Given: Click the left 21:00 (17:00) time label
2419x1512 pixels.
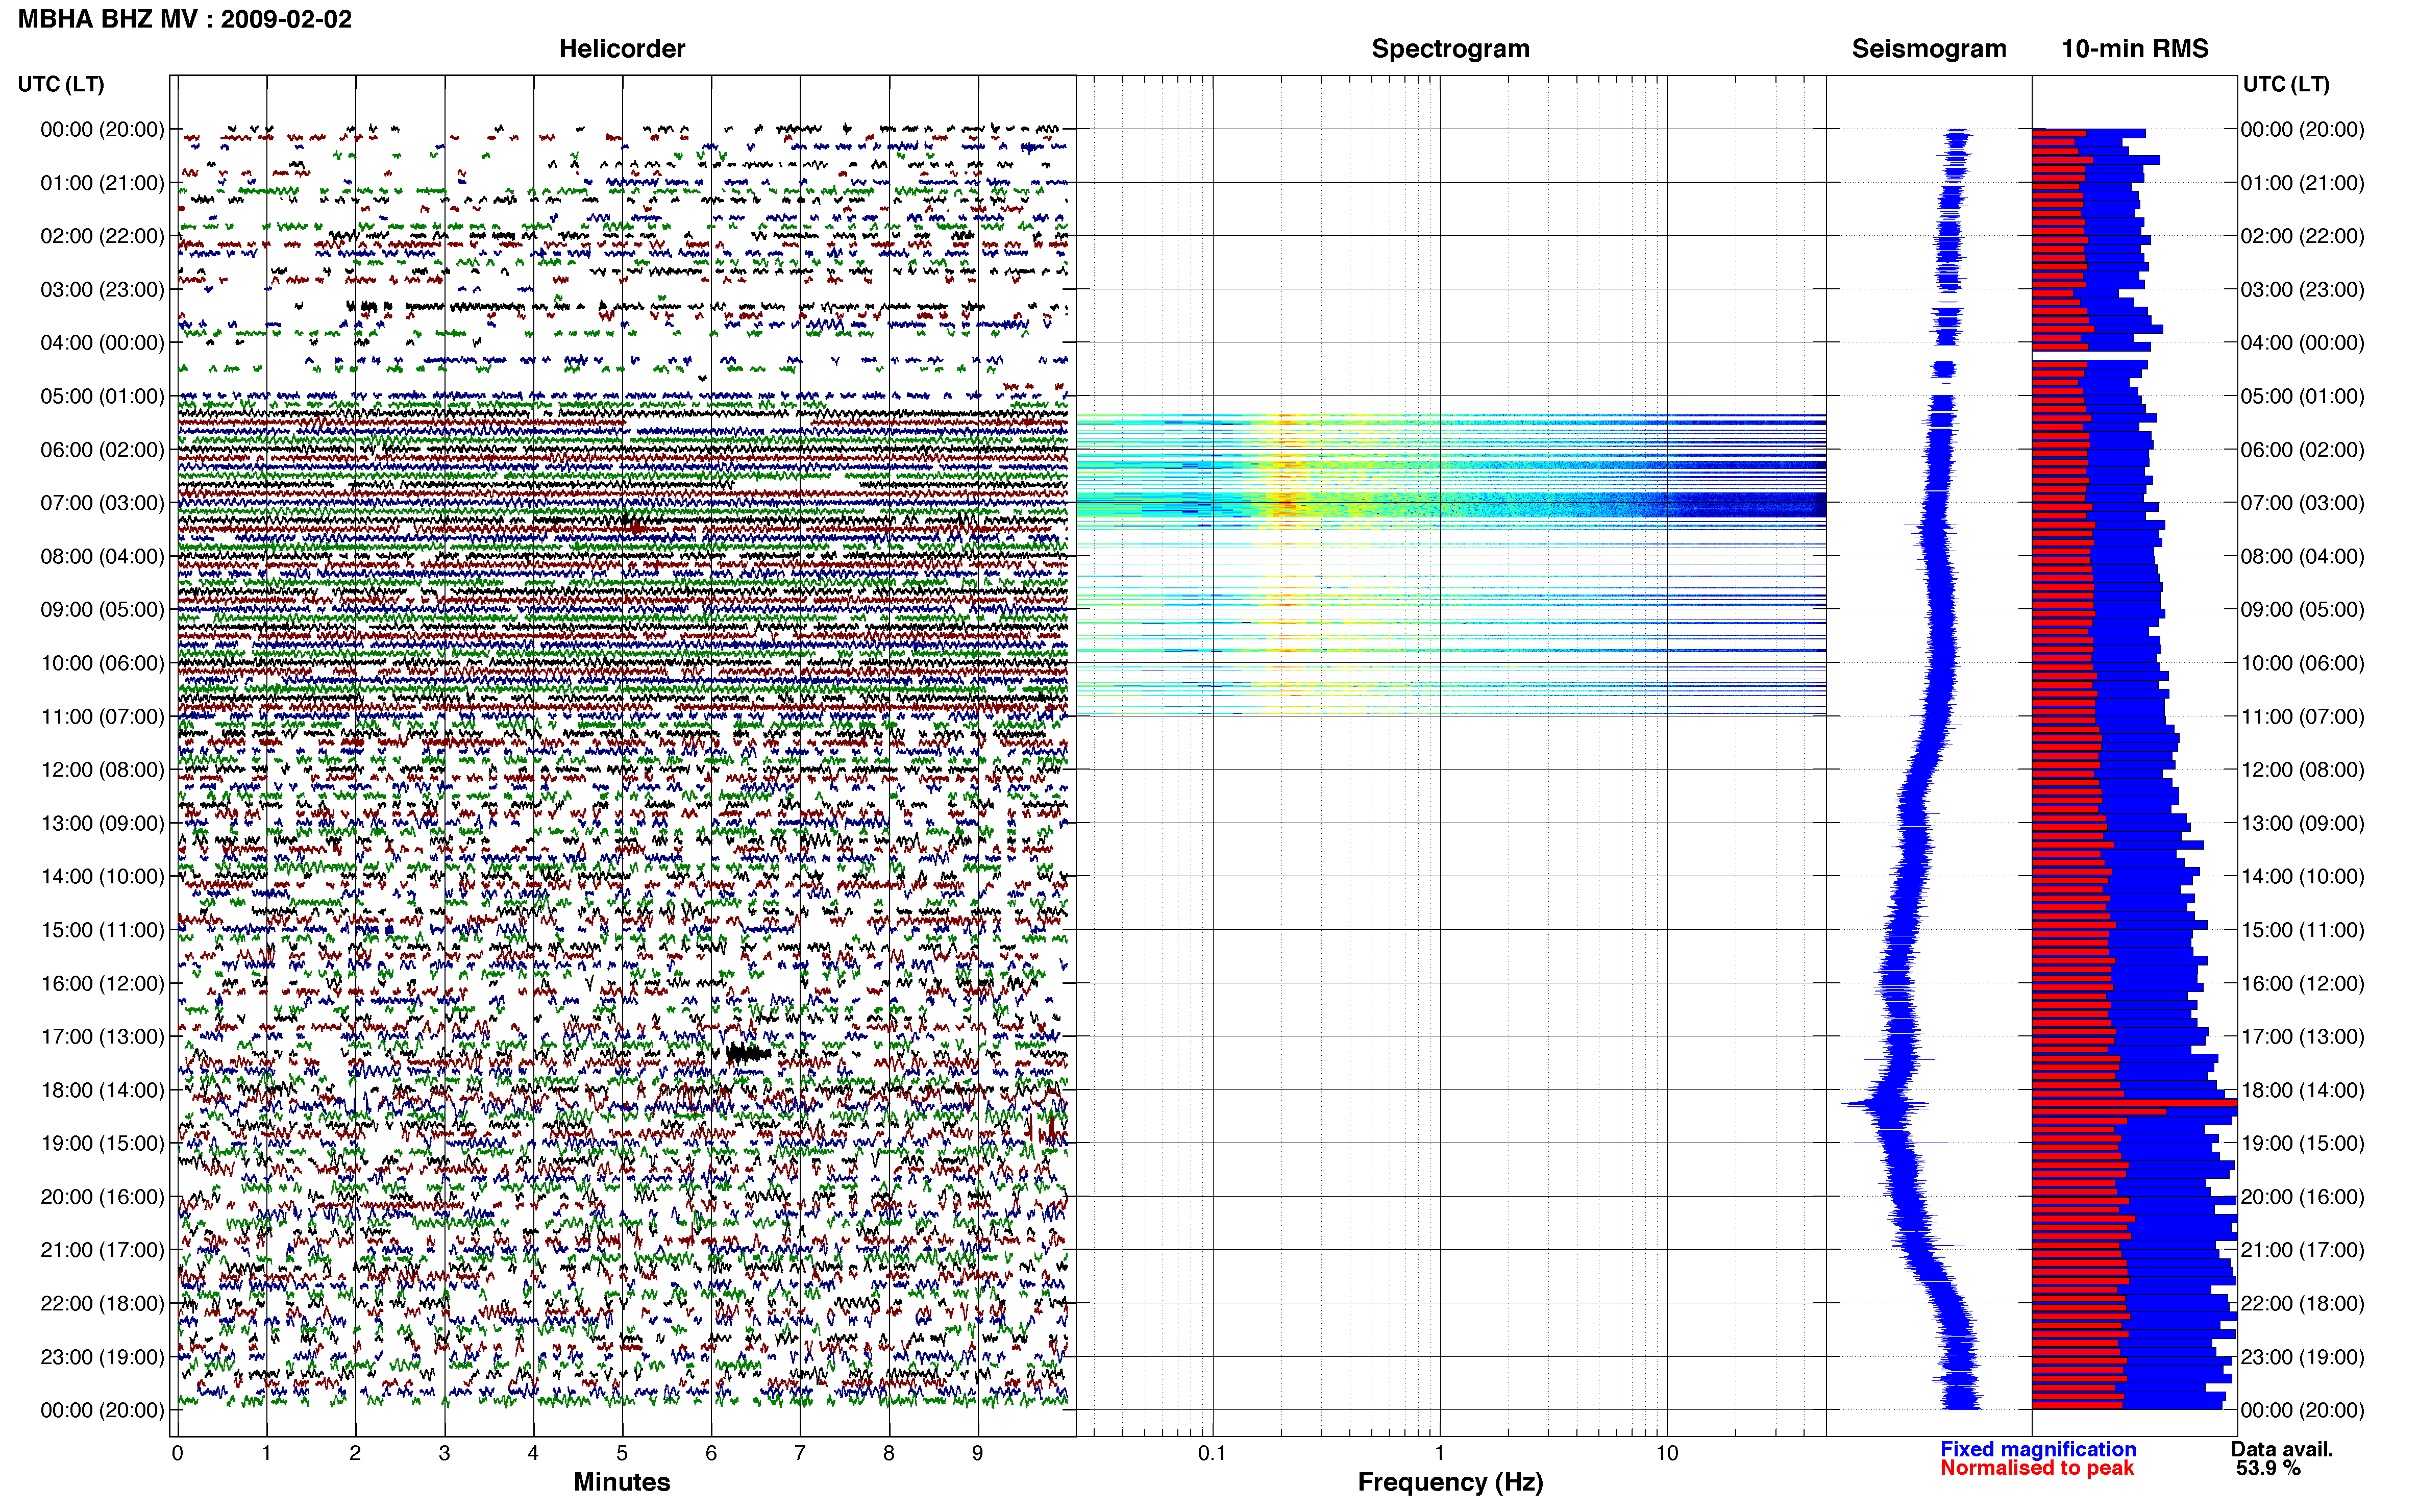Looking at the screenshot, I should (102, 1250).
